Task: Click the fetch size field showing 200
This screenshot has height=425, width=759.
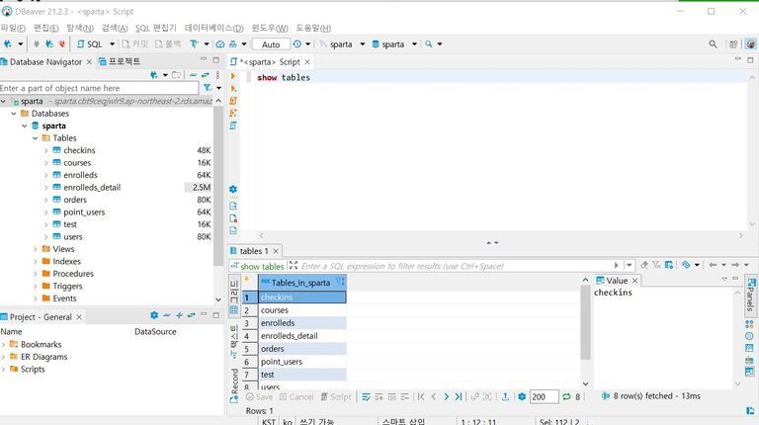Action: 545,397
